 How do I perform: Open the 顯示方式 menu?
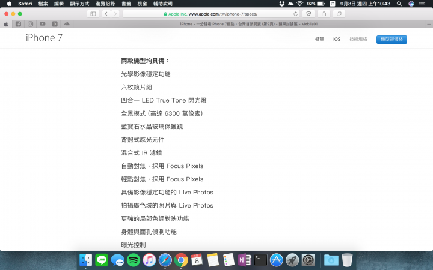tap(80, 4)
